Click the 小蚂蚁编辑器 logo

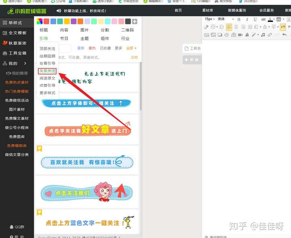click(27, 11)
